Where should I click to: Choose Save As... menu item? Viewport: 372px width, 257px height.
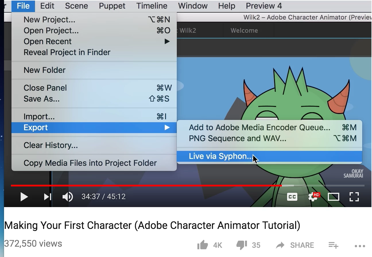click(94, 99)
